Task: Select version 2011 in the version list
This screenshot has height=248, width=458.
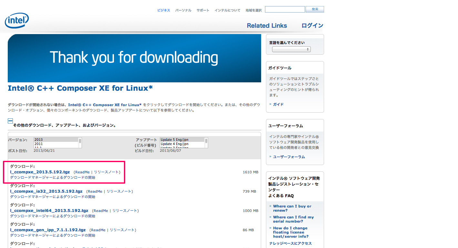Action: [56, 144]
